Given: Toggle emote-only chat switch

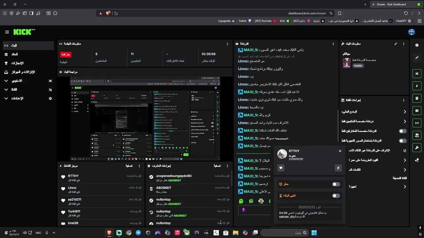Looking at the screenshot, I should tap(403, 141).
